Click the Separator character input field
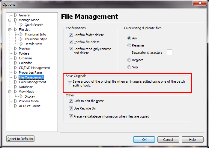Viewport: 209px width, 148px height. [x=170, y=53]
